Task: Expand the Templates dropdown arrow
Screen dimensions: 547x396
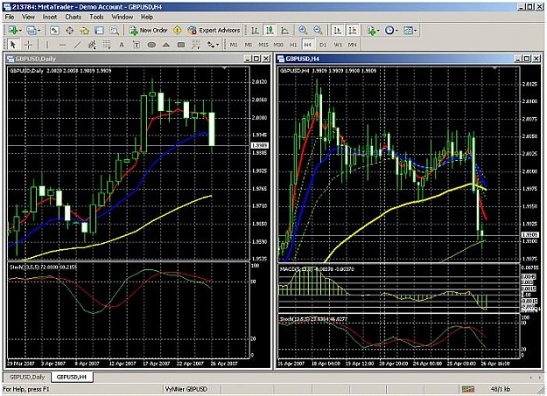Action: [415, 31]
